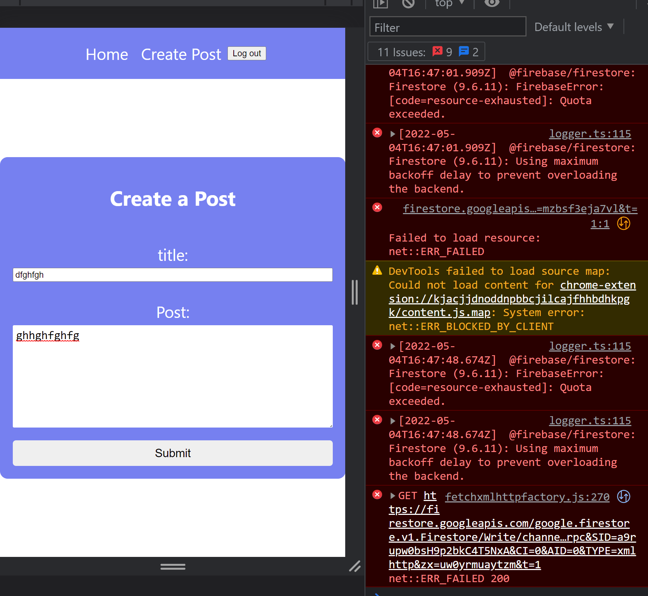Click the 'net::ERR_BLOCKED_BY_CLIENT' text
Image resolution: width=648 pixels, height=596 pixels.
(x=471, y=326)
